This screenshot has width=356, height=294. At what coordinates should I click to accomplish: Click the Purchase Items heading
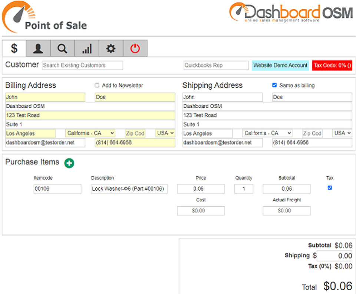(32, 162)
